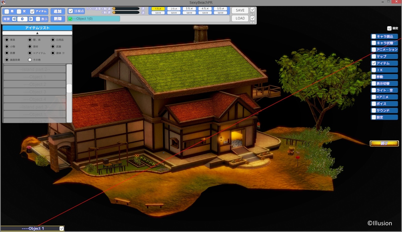
Task: Uncheck the アイテム checkbox in top-left toolbar
Action: click(x=32, y=12)
